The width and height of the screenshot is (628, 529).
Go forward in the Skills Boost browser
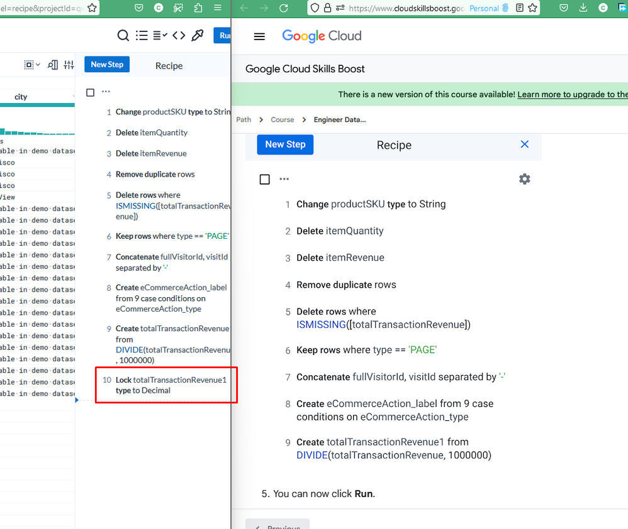[x=264, y=8]
